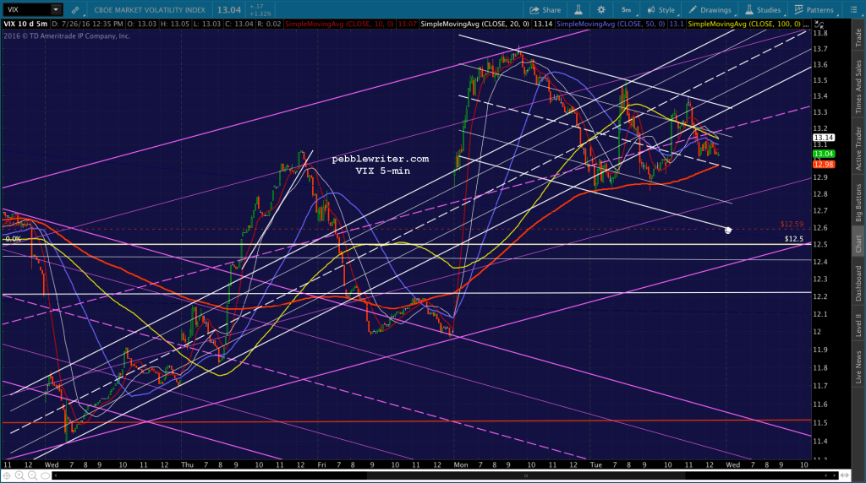The height and width of the screenshot is (483, 866).
Task: Click the +1.32% change value
Action: [x=260, y=14]
